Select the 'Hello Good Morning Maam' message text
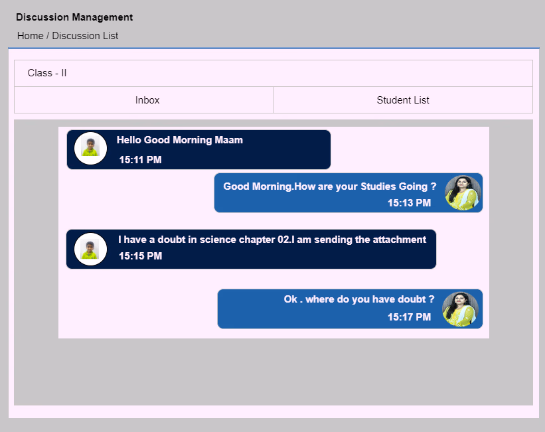This screenshot has width=545, height=432. coord(180,140)
